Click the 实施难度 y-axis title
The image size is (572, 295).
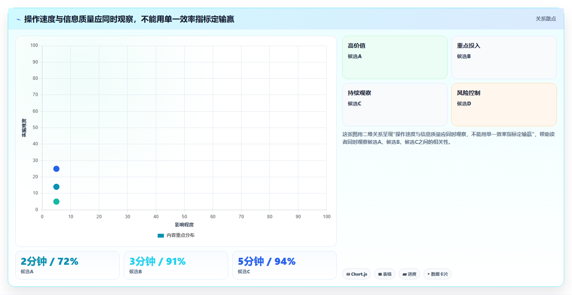pyautogui.click(x=24, y=128)
